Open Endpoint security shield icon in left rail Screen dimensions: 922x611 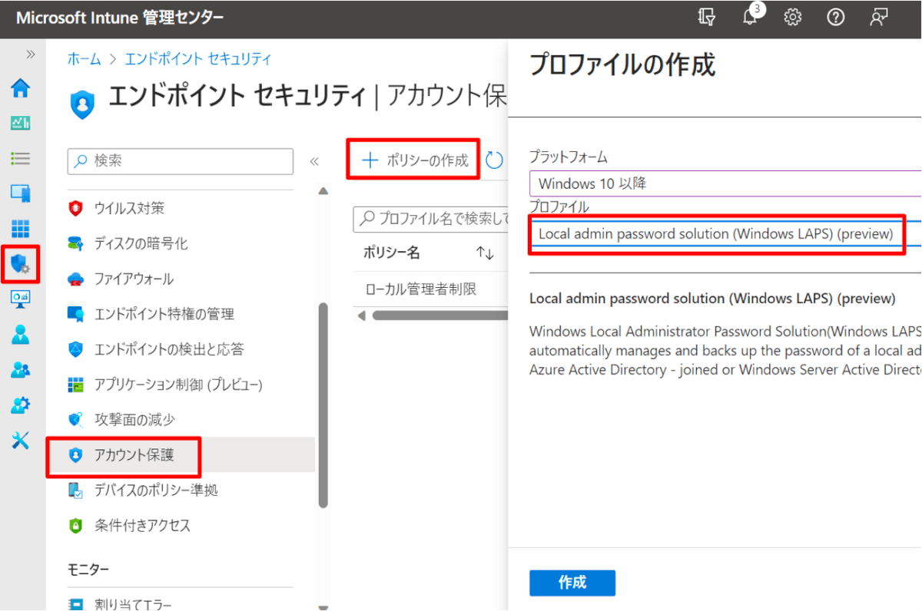click(x=21, y=265)
